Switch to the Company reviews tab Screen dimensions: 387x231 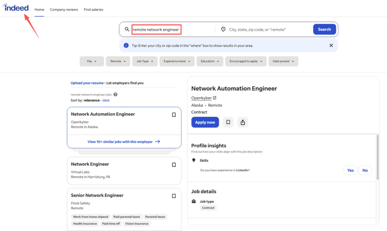[64, 9]
